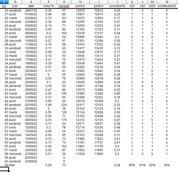Click correction% value 0,87

[x=117, y=120]
